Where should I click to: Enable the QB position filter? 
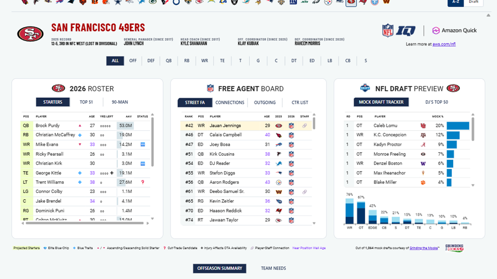(169, 60)
